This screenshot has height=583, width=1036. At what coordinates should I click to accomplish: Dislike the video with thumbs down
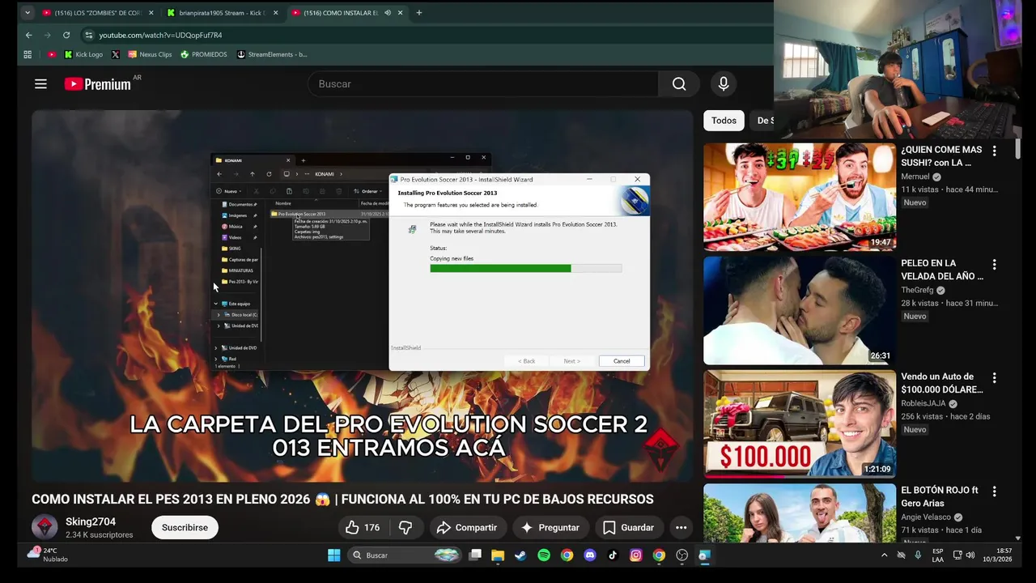coord(405,528)
